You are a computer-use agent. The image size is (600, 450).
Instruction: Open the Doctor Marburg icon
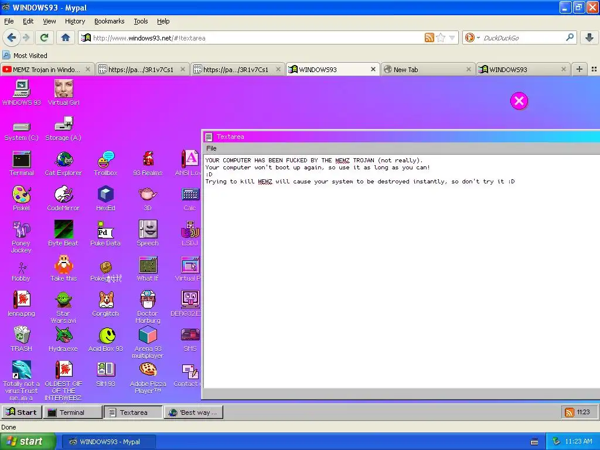(x=148, y=307)
